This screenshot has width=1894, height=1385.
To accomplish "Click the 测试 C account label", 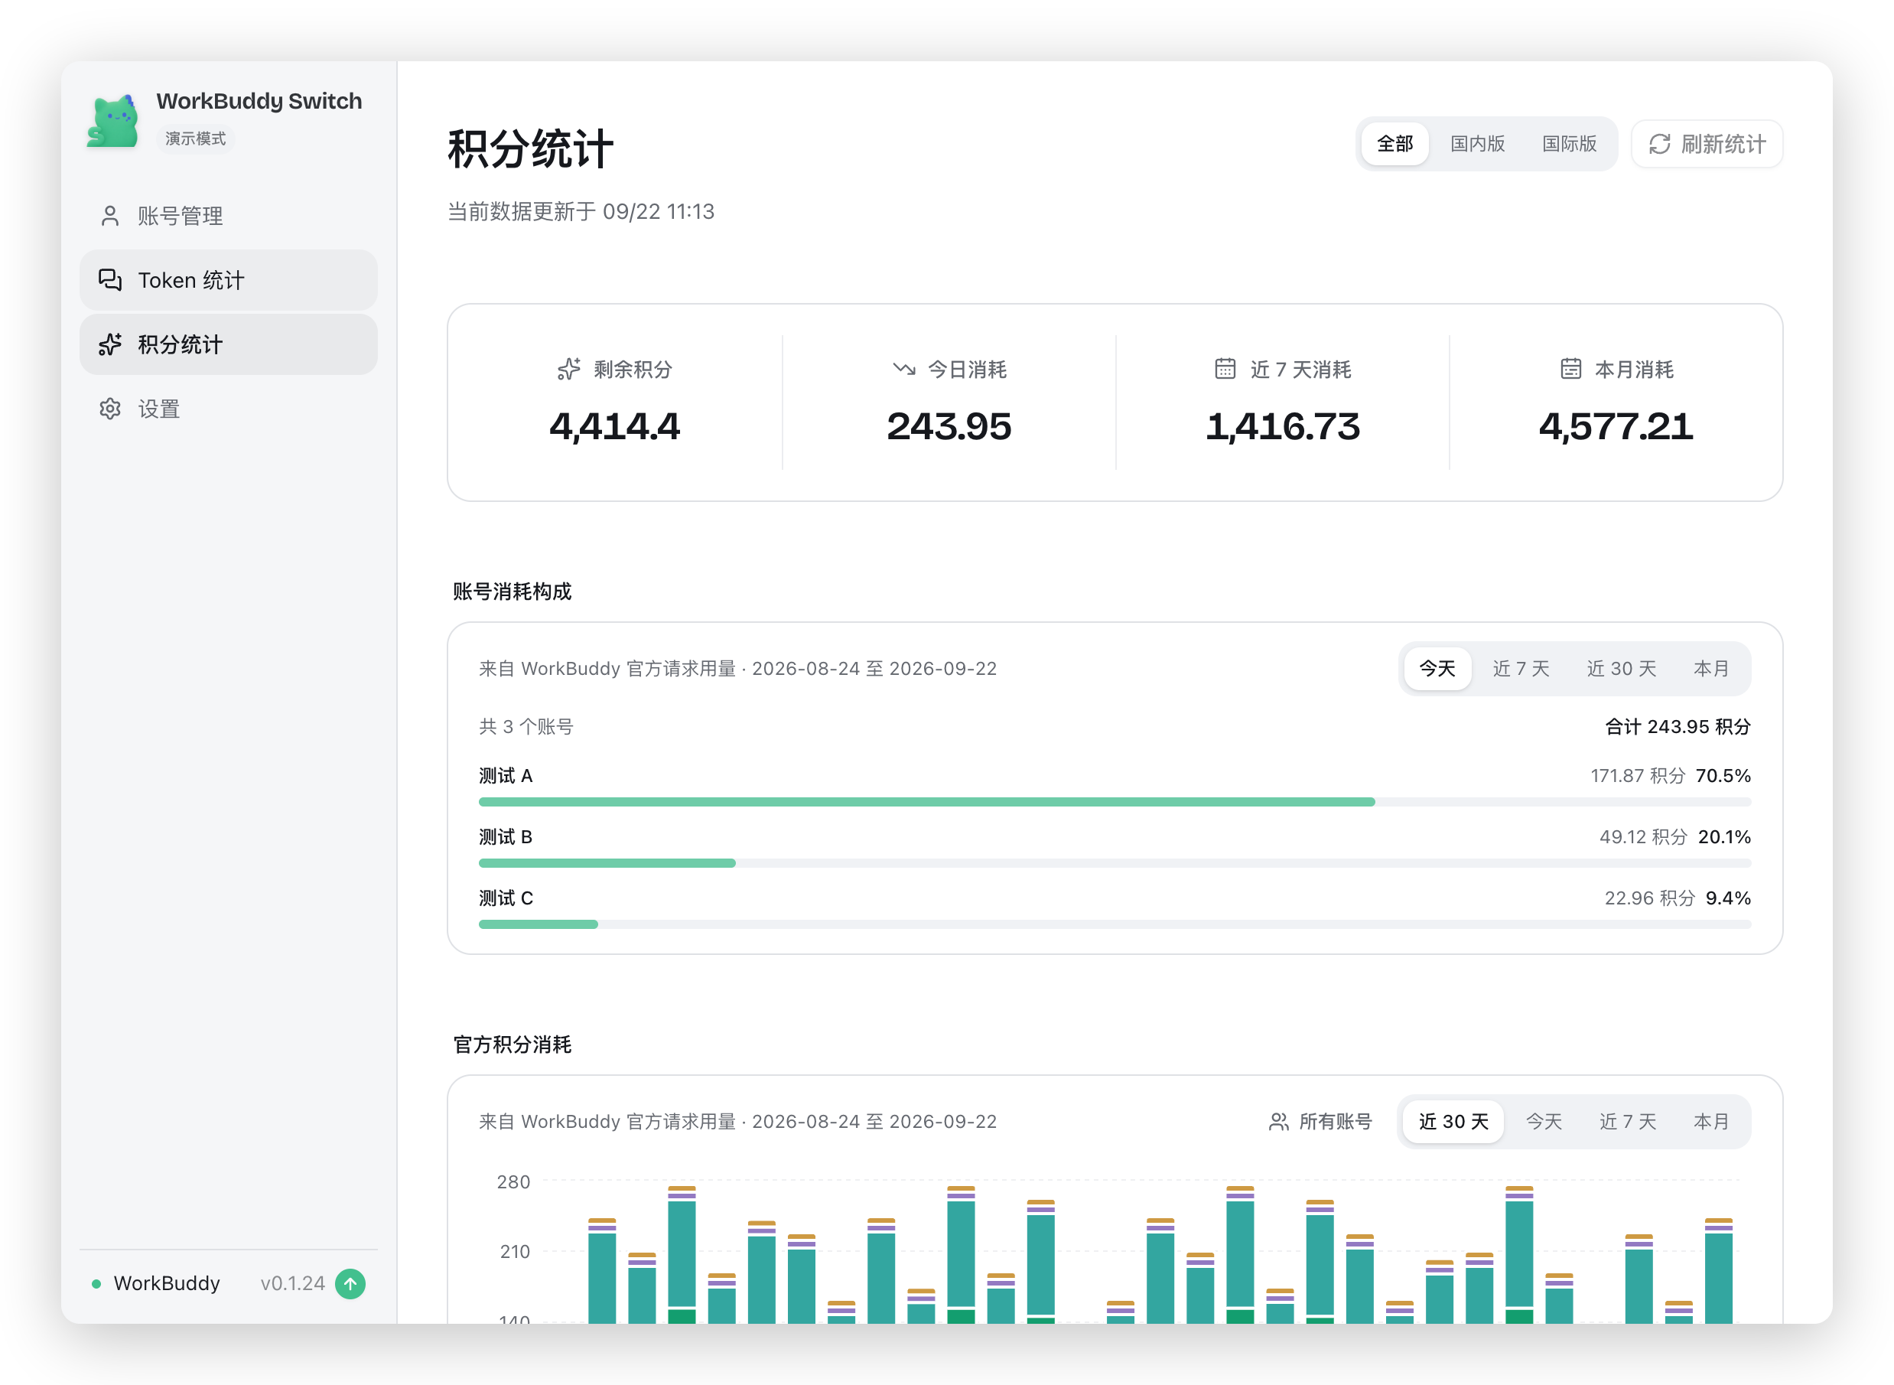I will tap(506, 899).
